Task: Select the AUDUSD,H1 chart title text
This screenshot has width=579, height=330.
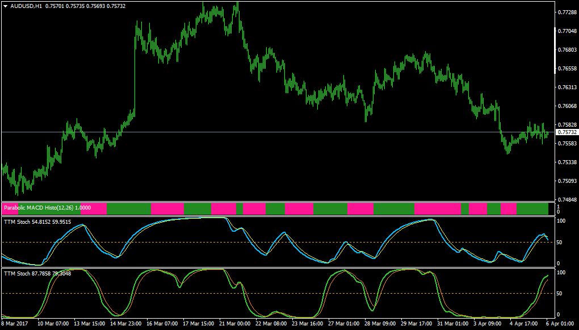Action: point(26,6)
